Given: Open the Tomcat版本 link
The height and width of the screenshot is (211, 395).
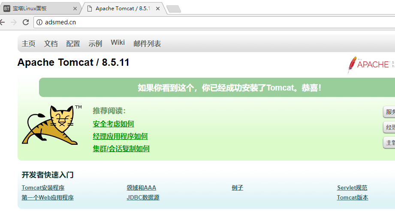Looking at the screenshot, I should (353, 197).
